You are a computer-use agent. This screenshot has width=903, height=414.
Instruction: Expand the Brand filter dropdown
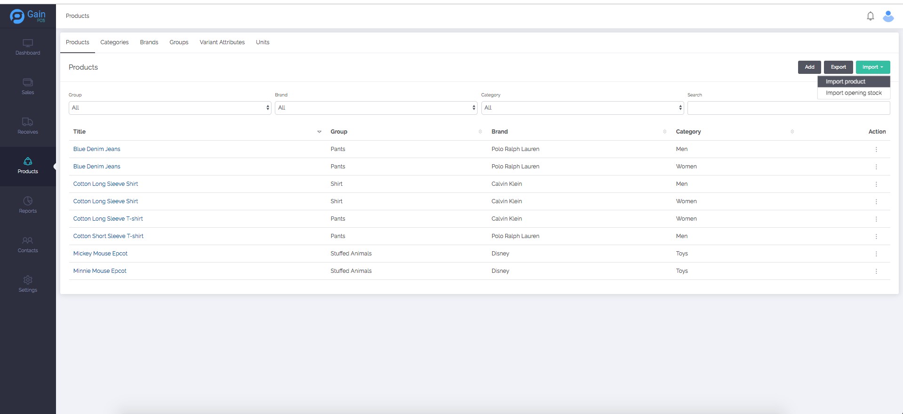(x=376, y=108)
